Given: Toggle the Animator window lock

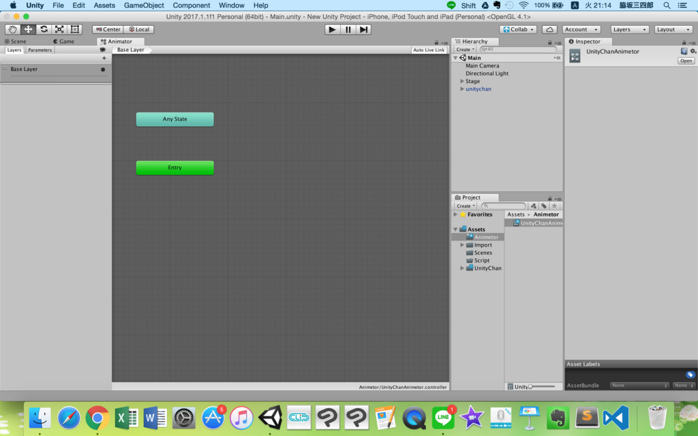Looking at the screenshot, I should pos(436,42).
